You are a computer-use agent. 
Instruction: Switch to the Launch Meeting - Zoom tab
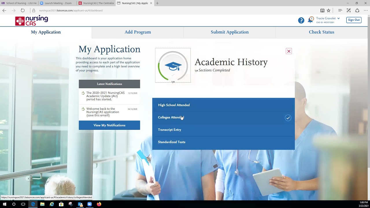tap(58, 3)
